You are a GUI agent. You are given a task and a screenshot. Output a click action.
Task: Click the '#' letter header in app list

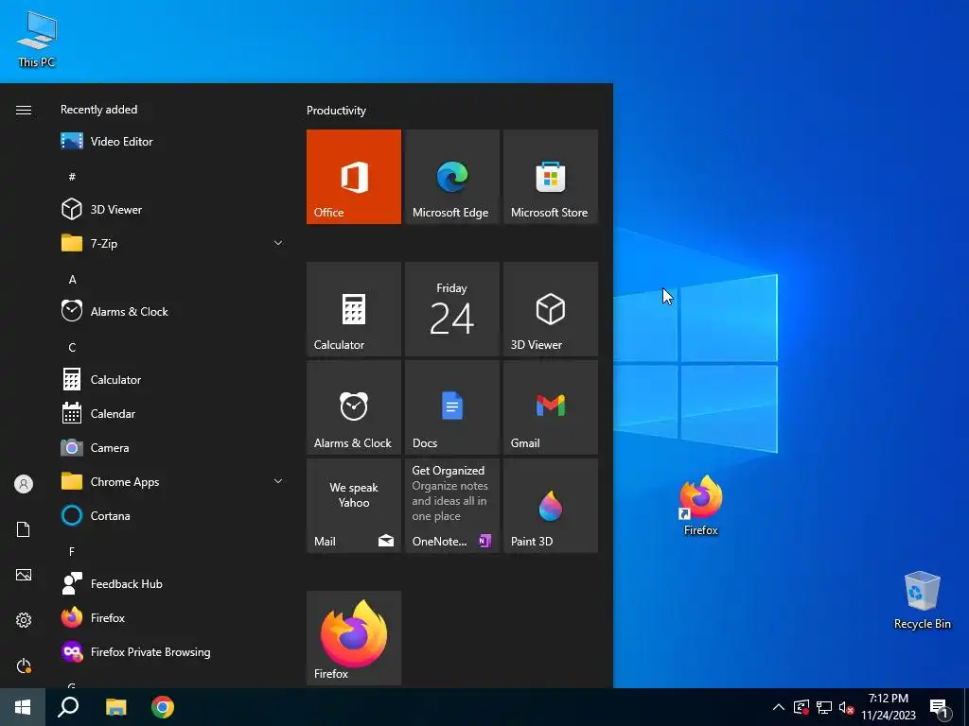pyautogui.click(x=72, y=177)
